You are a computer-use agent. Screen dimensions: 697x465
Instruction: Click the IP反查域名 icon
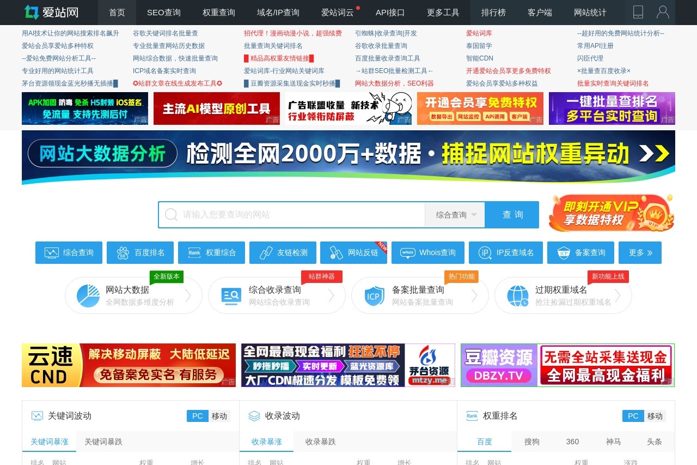click(485, 253)
